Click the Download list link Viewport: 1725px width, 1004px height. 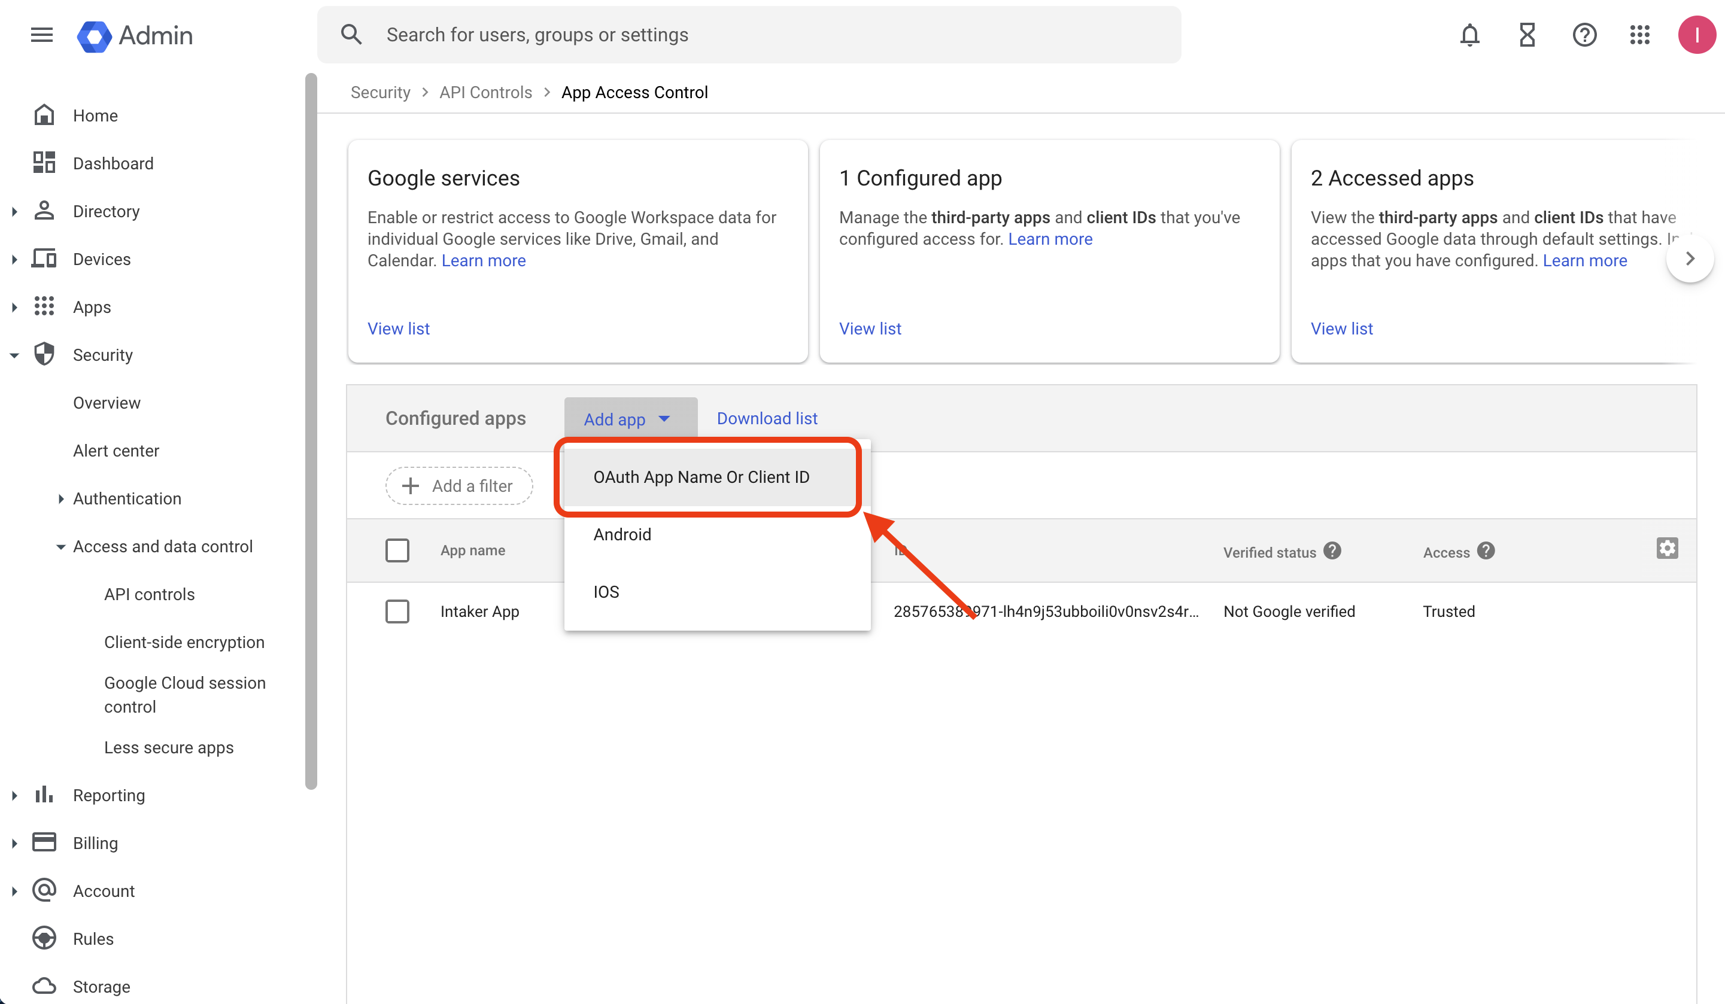pyautogui.click(x=767, y=418)
